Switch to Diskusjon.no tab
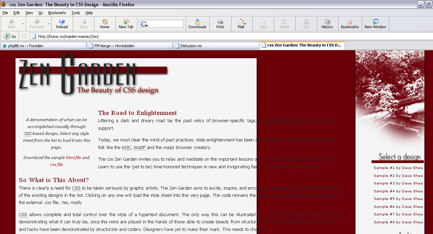This screenshot has height=234, width=433. pyautogui.click(x=216, y=45)
